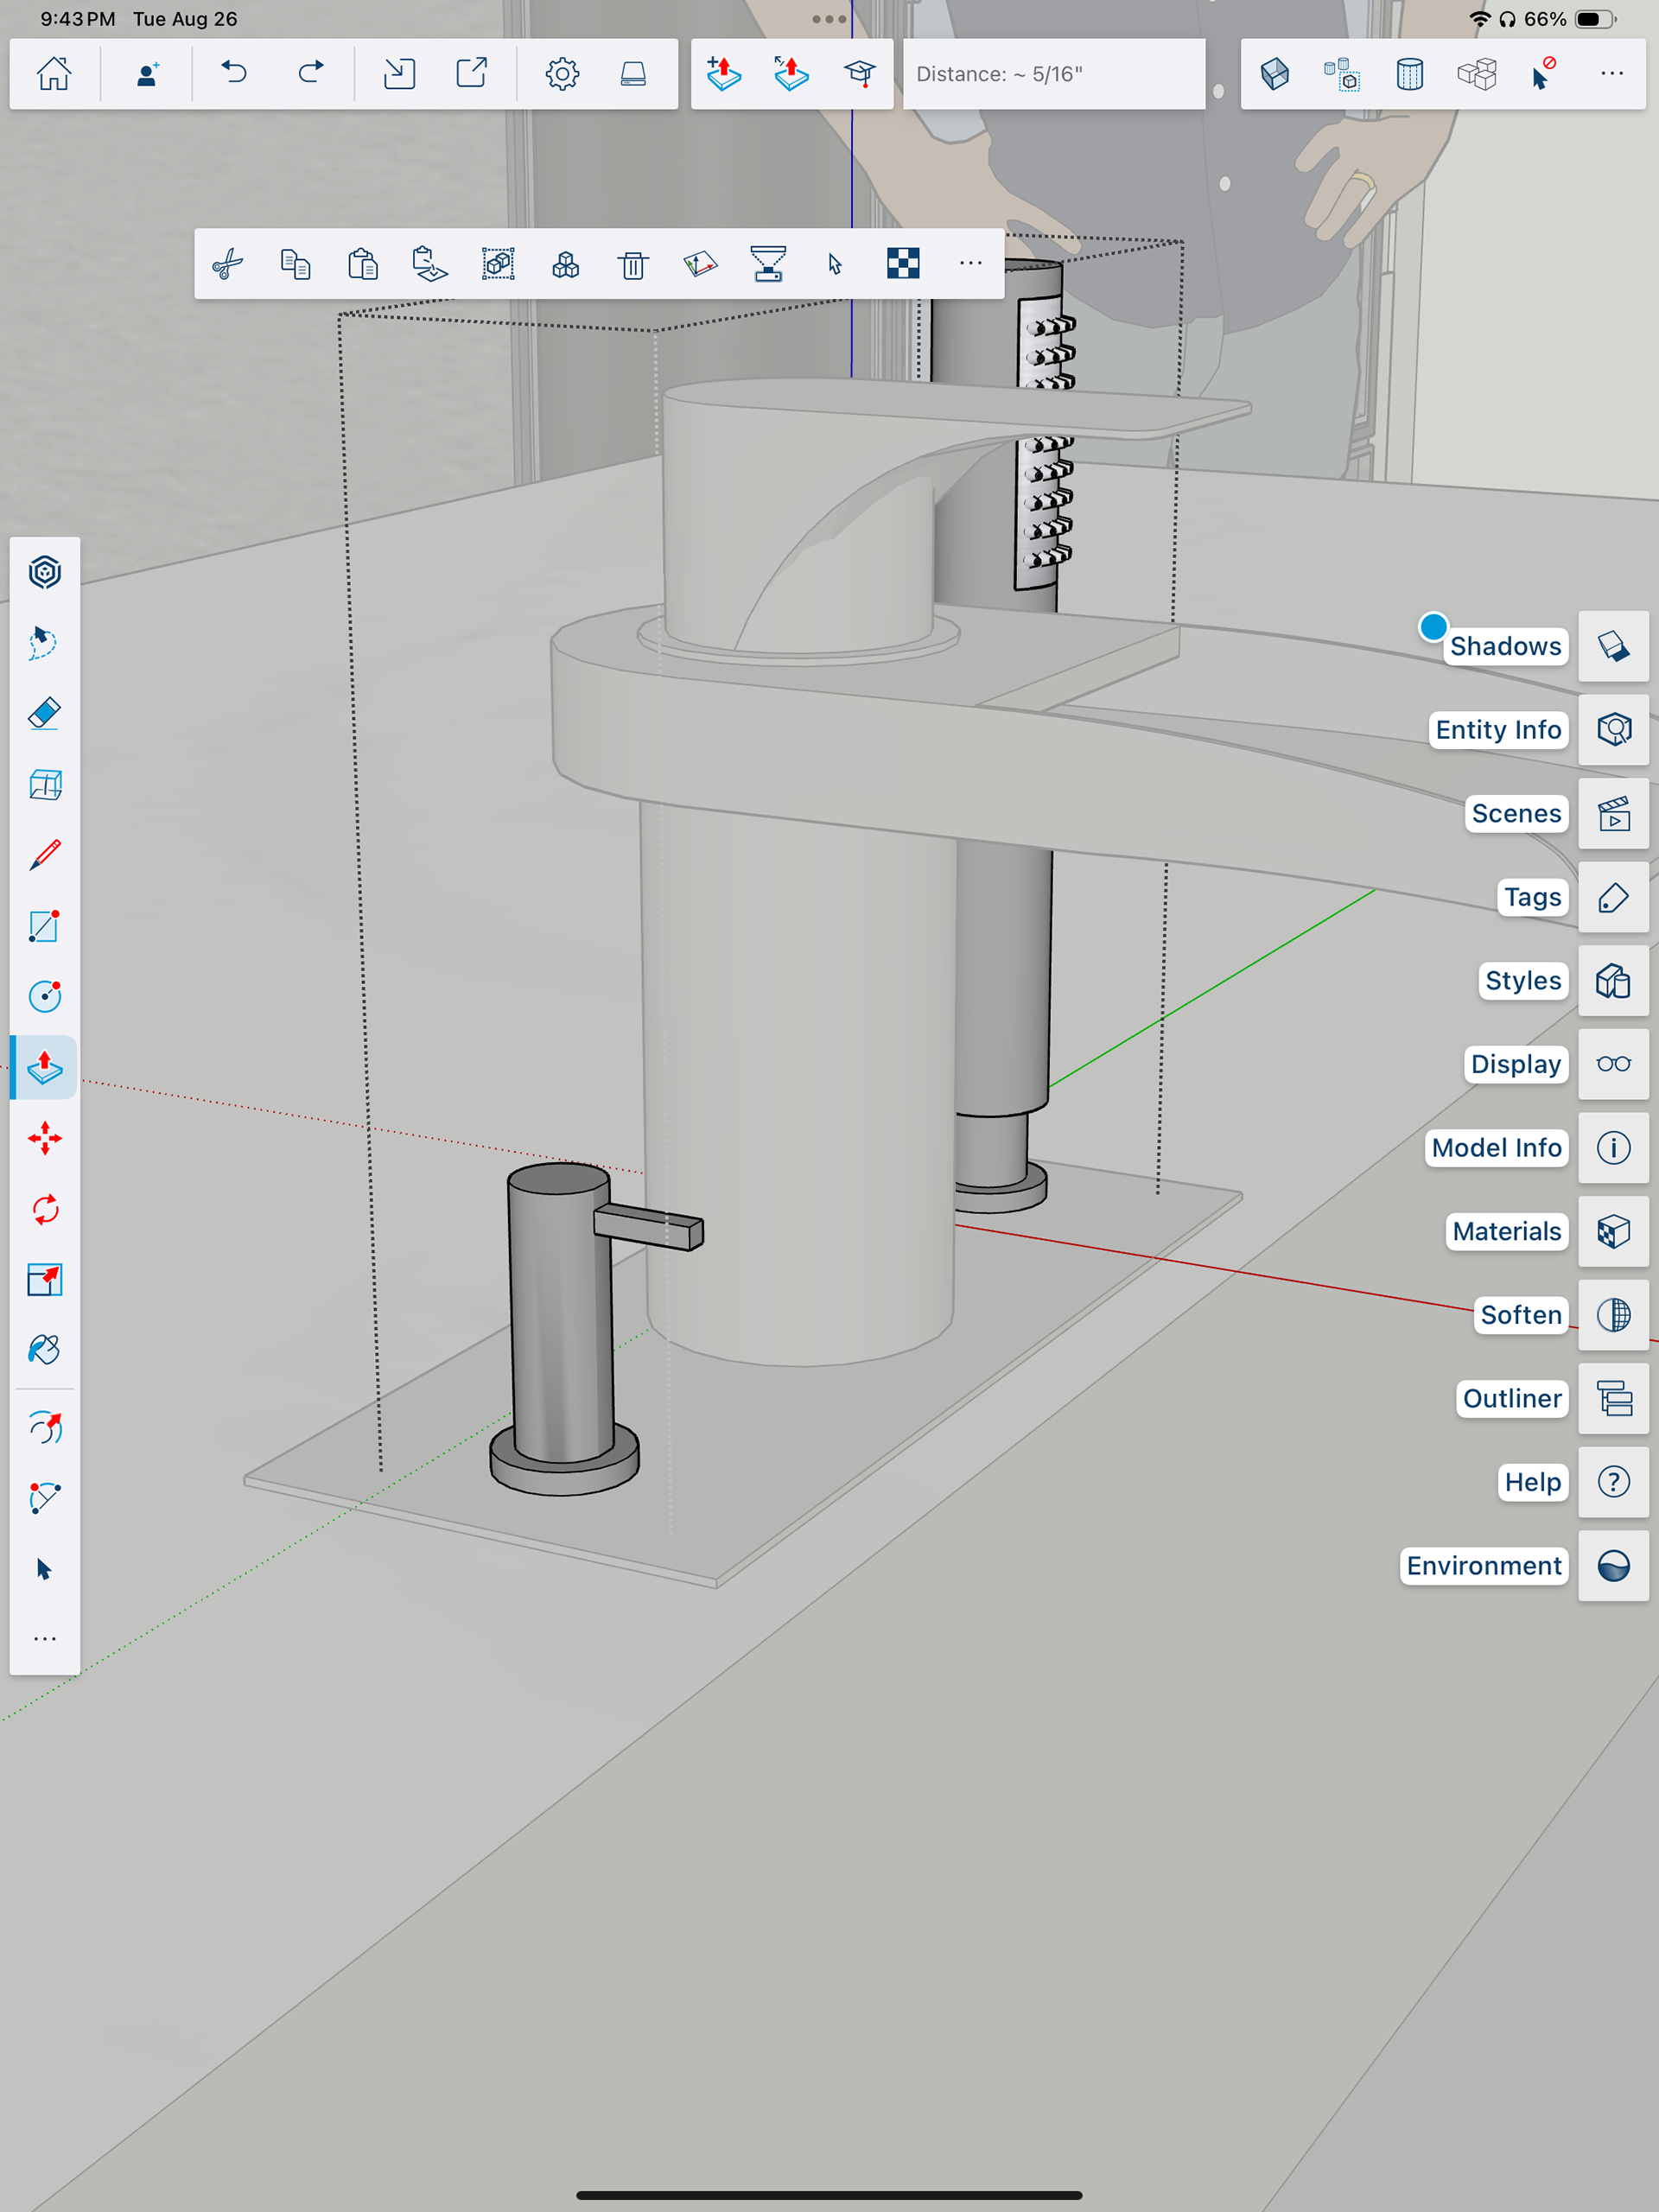
Task: Activate the Move tool with red arrows
Action: [x=45, y=1138]
